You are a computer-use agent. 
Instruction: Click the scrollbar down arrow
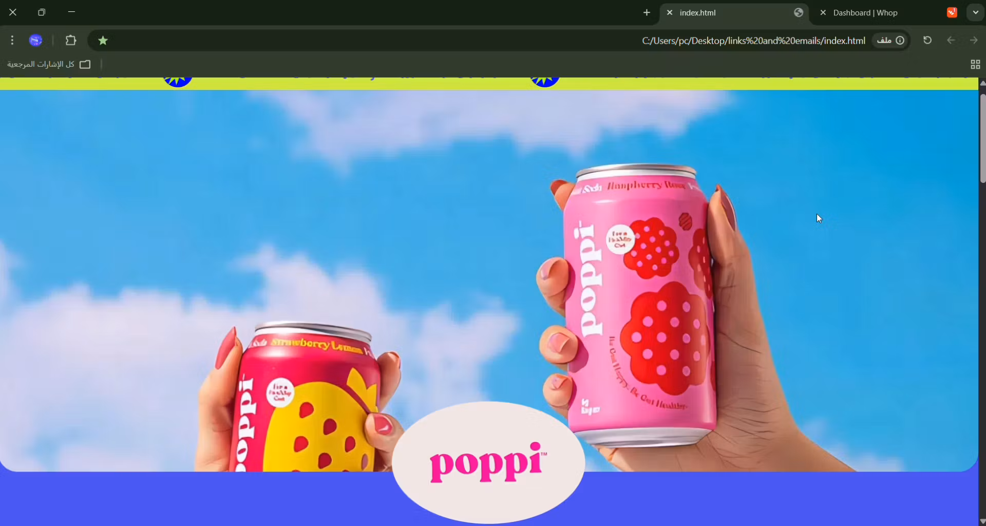pyautogui.click(x=982, y=521)
